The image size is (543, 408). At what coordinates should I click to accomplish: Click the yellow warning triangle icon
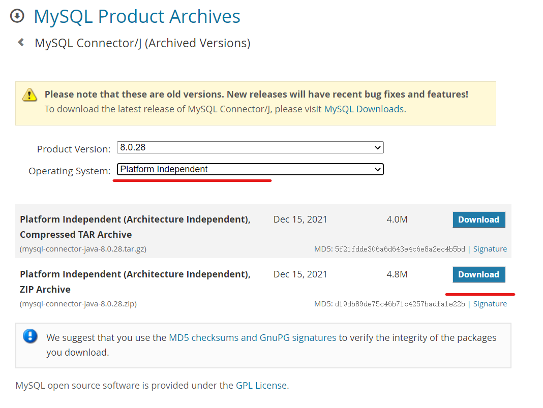30,95
